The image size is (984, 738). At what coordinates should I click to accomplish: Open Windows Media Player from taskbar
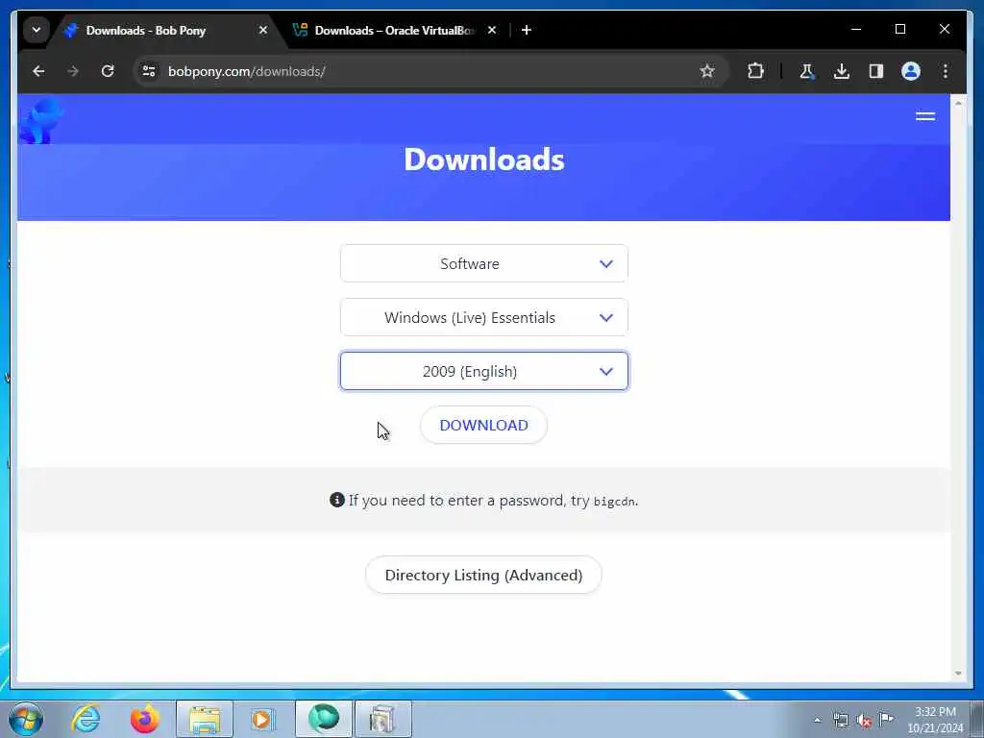tap(262, 719)
